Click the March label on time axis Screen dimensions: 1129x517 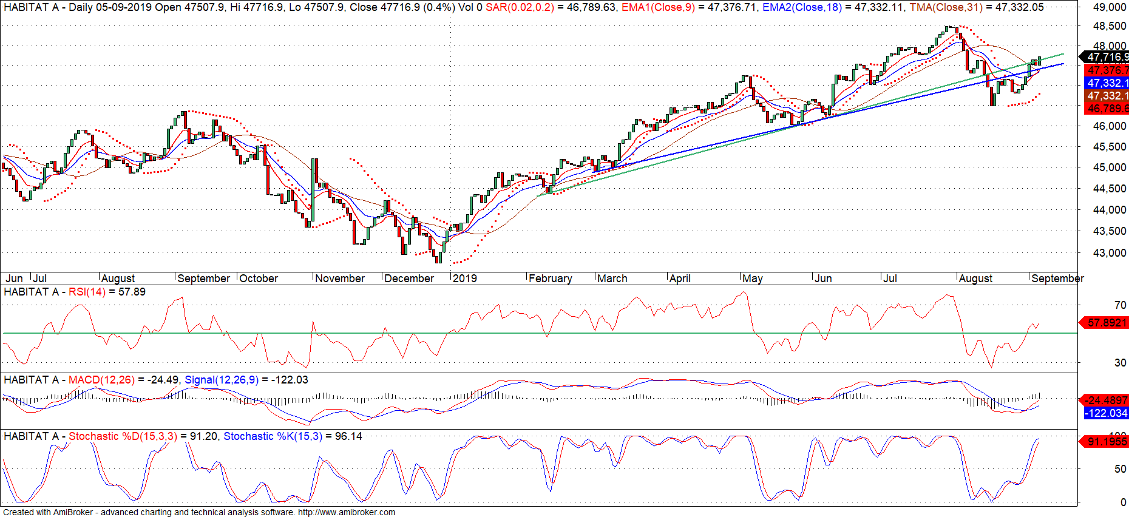point(612,279)
